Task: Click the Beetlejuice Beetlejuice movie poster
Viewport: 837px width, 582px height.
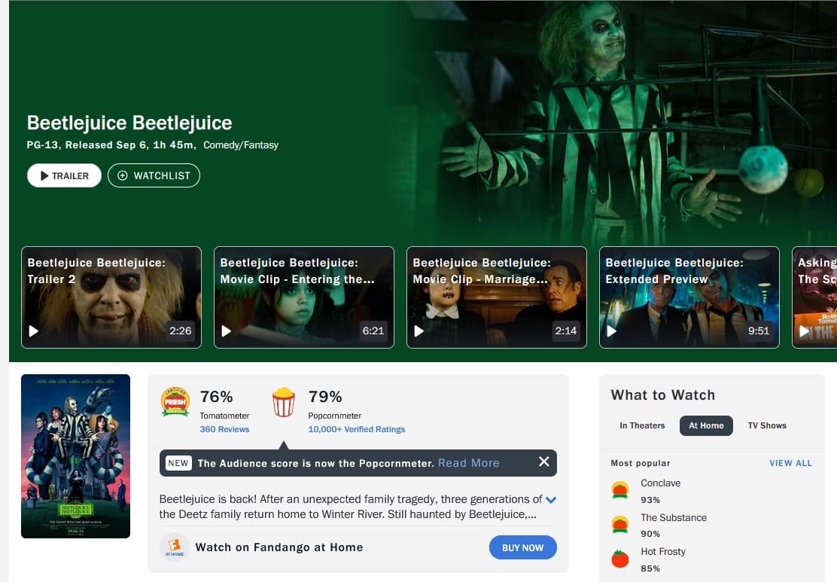Action: tap(75, 456)
